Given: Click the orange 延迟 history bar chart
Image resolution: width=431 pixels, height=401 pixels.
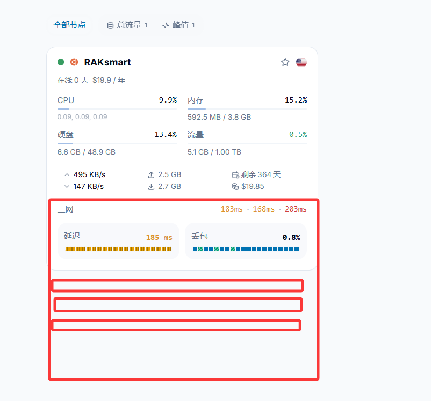Looking at the screenshot, I should (x=118, y=249).
